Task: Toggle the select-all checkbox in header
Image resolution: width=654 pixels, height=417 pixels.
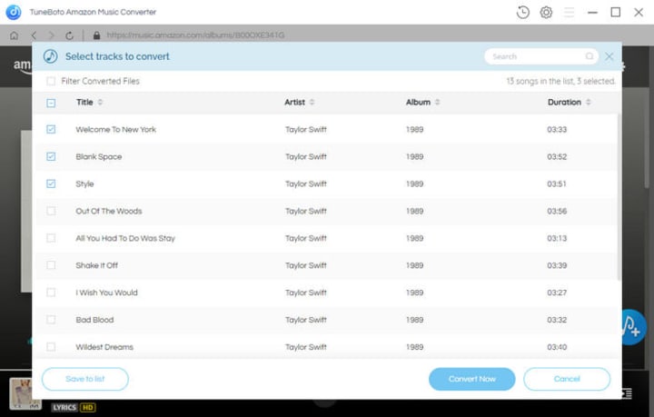Action: coord(51,103)
